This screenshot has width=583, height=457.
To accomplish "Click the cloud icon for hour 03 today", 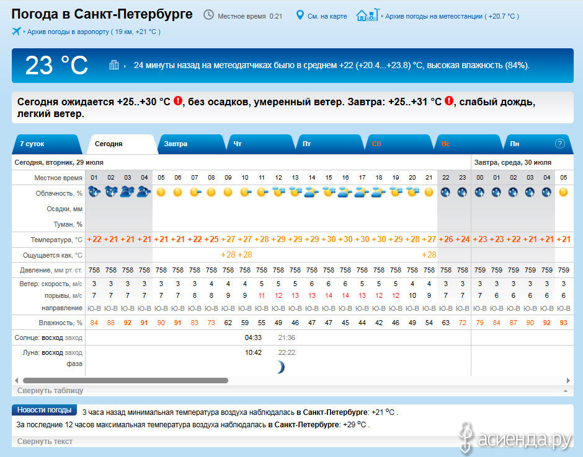I will [x=128, y=192].
